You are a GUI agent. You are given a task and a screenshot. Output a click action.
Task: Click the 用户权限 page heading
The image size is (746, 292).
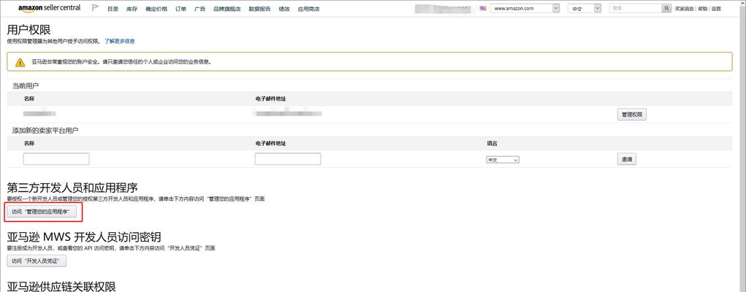click(29, 30)
